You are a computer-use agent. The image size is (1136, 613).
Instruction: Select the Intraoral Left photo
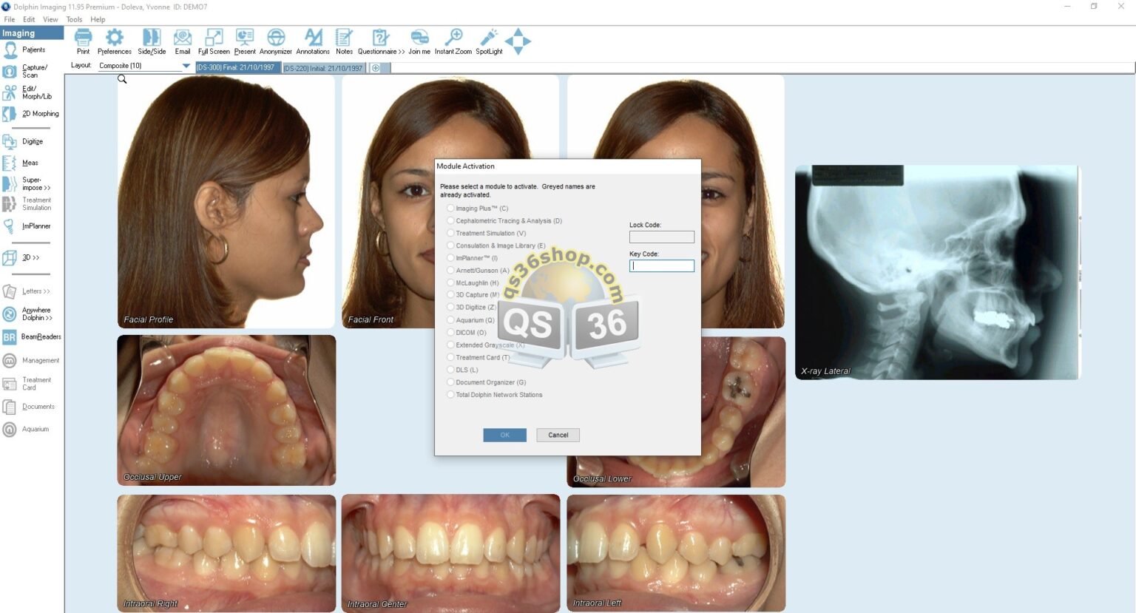(x=676, y=553)
